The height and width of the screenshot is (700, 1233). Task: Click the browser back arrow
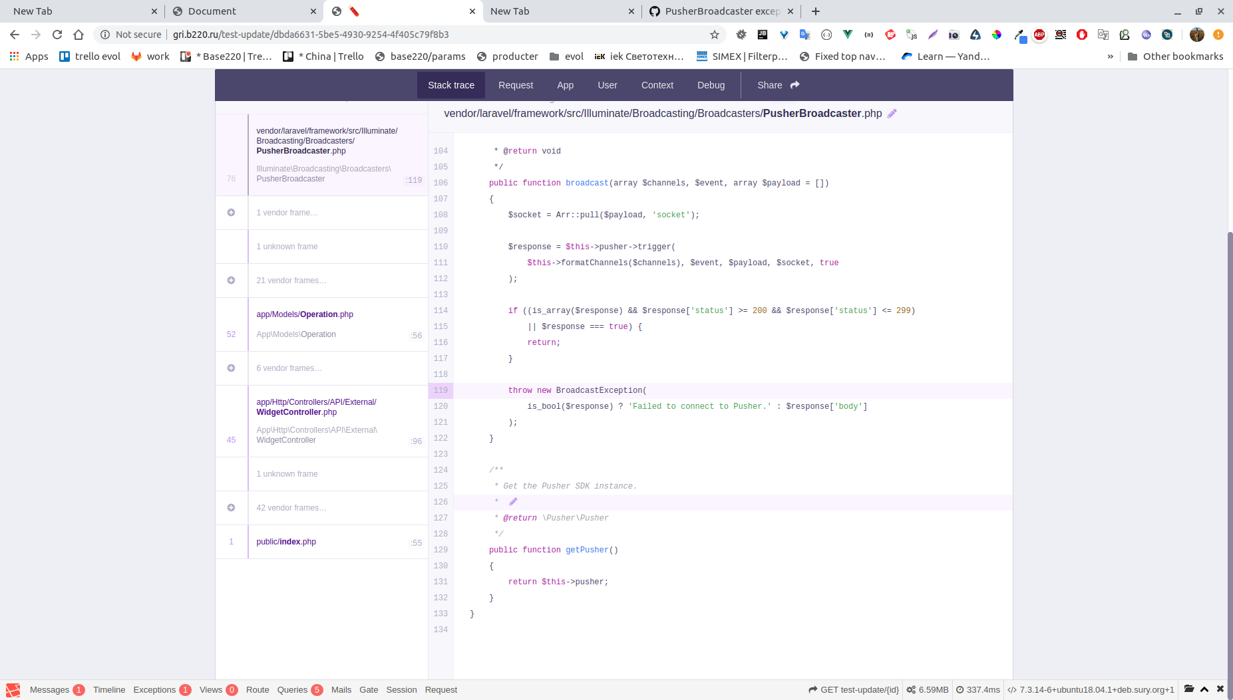pos(15,35)
